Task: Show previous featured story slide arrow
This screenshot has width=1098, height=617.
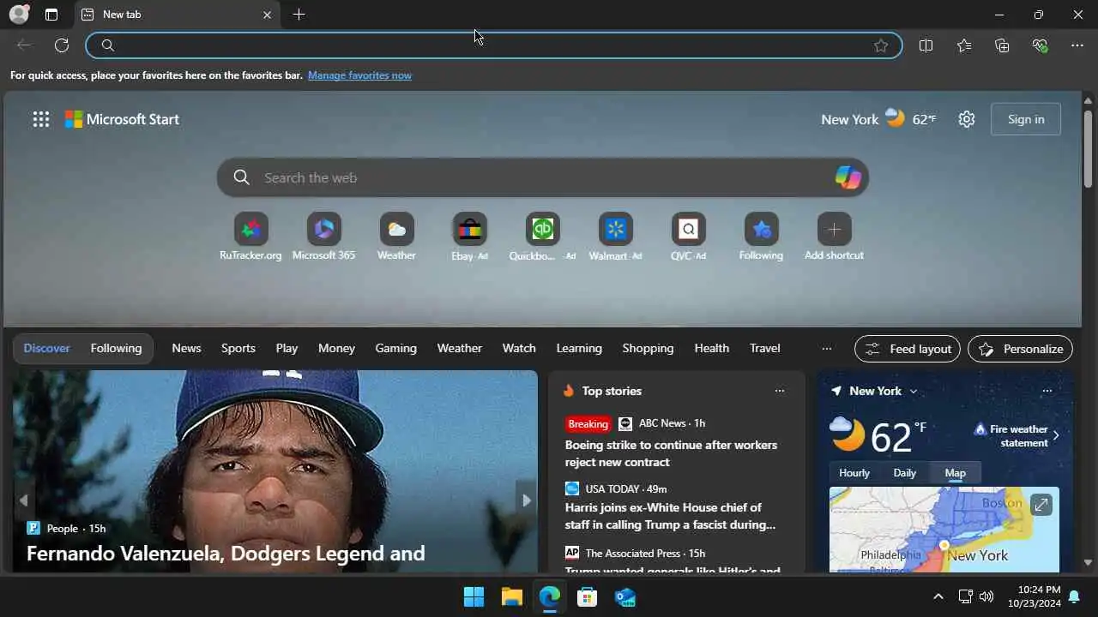Action: [23, 500]
